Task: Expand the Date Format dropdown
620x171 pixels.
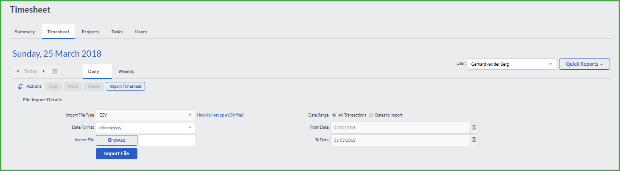Action: pos(145,128)
